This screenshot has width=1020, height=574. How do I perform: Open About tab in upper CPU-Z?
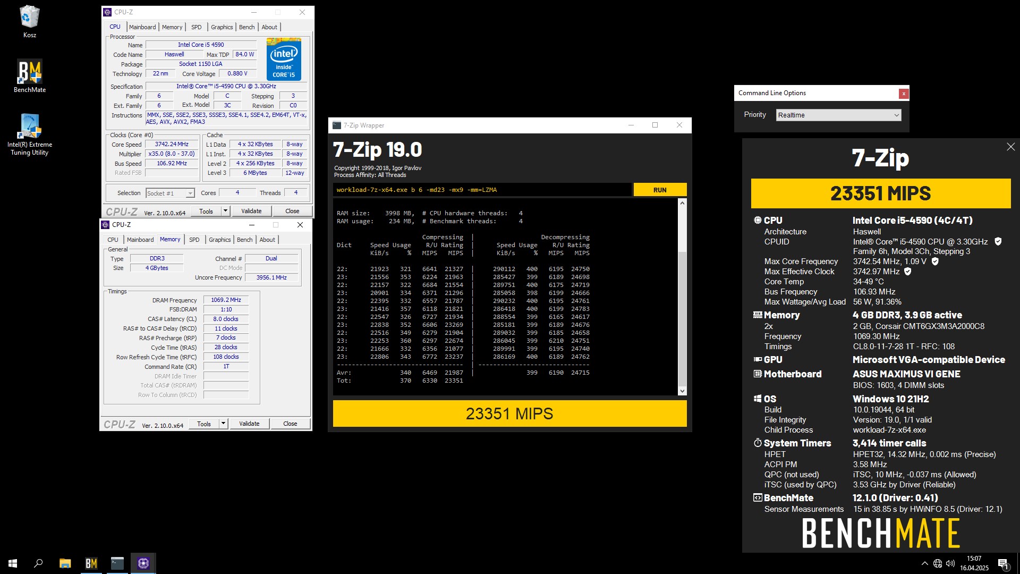[x=269, y=27]
